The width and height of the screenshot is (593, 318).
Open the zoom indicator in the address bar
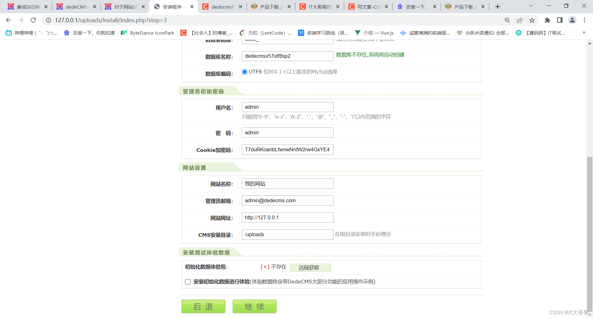pyautogui.click(x=507, y=20)
